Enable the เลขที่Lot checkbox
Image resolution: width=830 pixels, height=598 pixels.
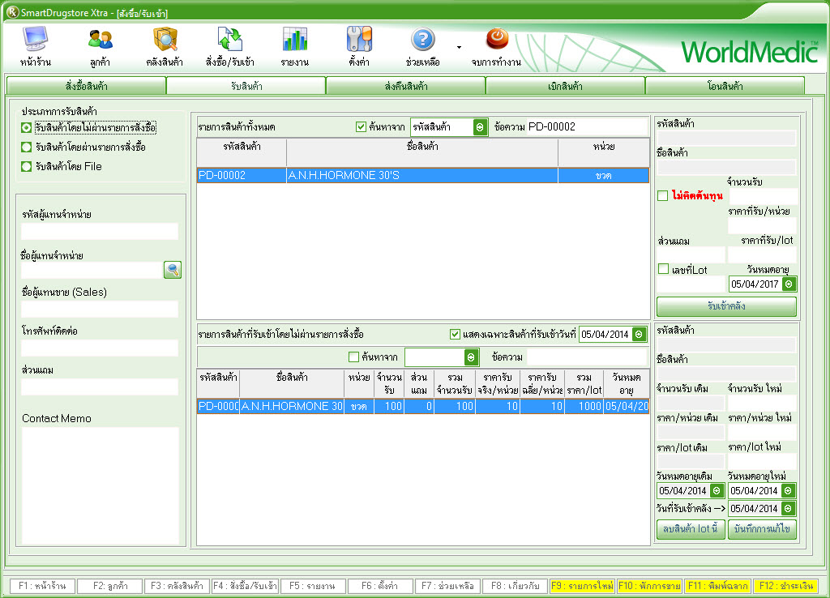point(663,269)
